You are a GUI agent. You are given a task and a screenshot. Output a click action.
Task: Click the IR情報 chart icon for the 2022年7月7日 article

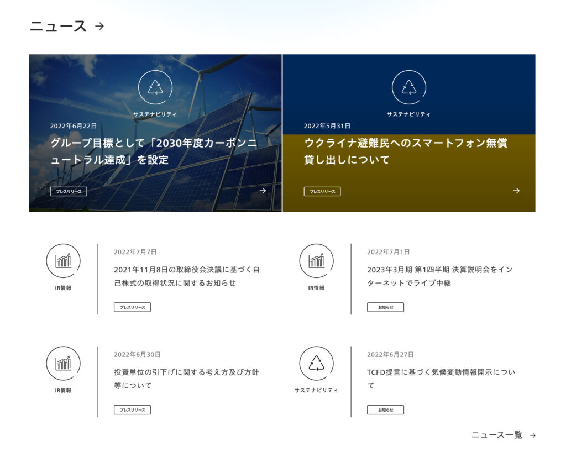pos(63,261)
